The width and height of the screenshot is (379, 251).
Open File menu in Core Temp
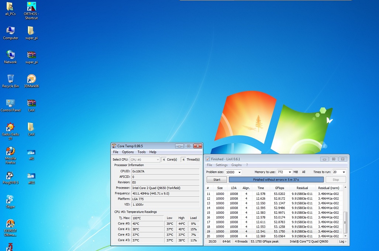pyautogui.click(x=116, y=152)
